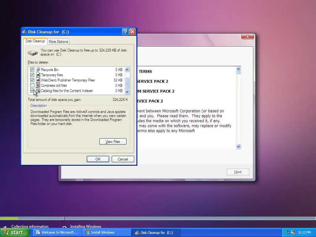The height and width of the screenshot is (237, 316).
Task: Click the Catalog files Content Indexer icon
Action: tap(38, 90)
